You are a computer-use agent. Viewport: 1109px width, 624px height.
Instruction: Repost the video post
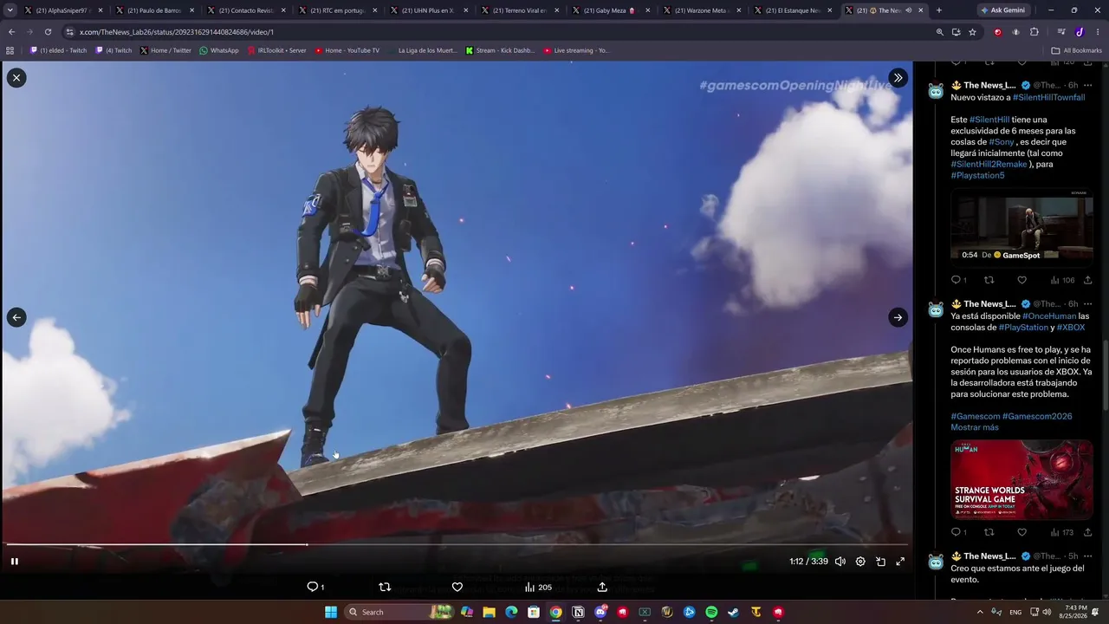pos(385,587)
